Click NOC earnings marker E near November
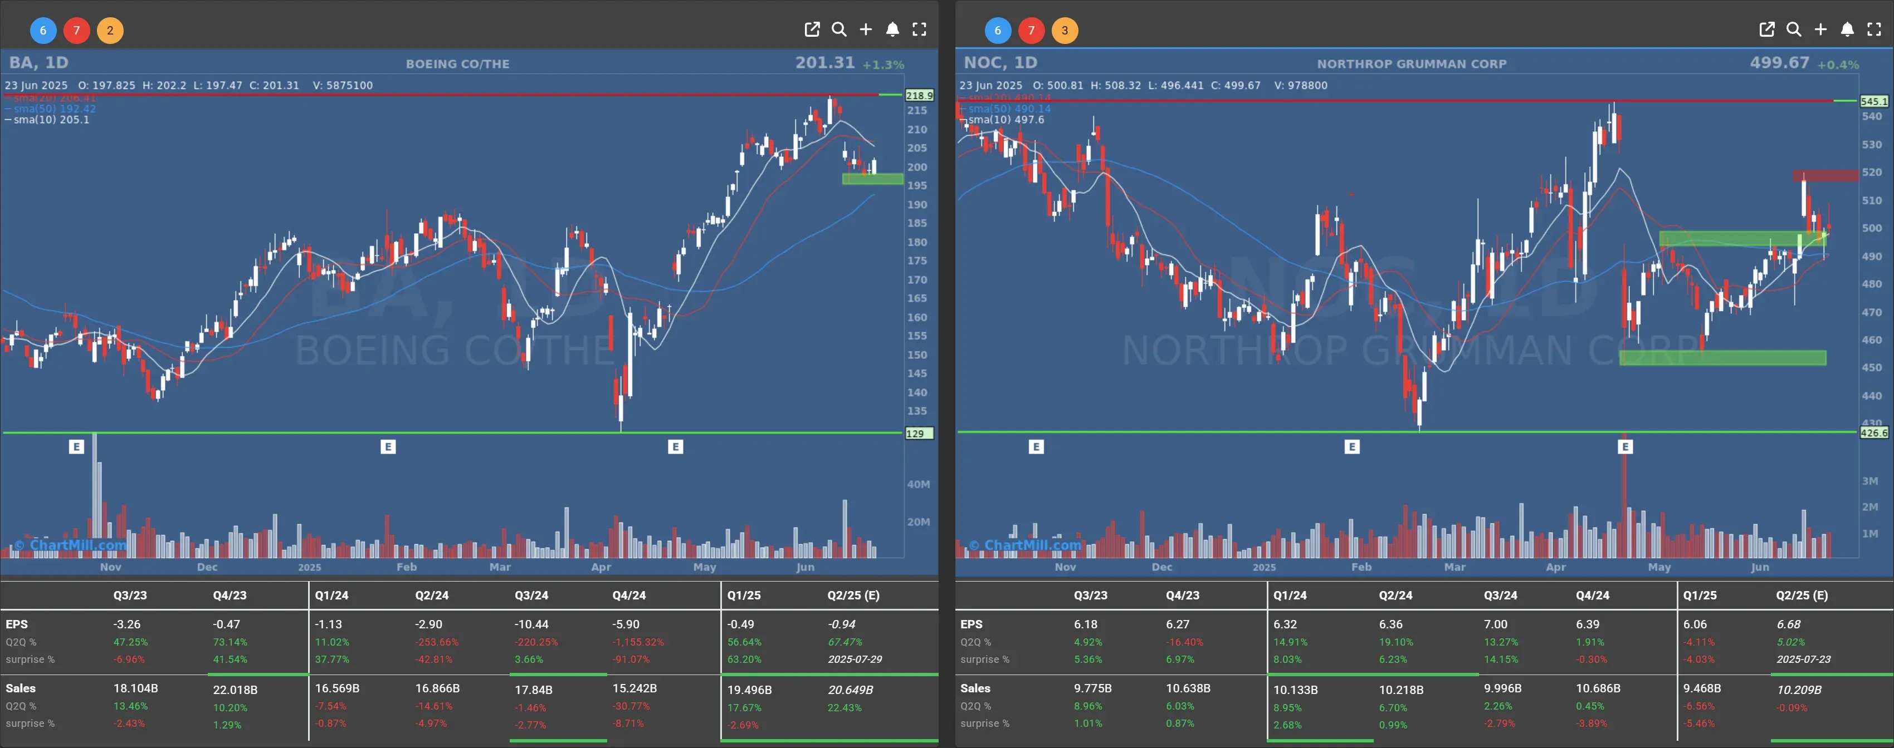Screen dimensions: 1894x748 coord(1036,447)
